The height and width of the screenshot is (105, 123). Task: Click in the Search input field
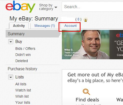click(92, 7)
